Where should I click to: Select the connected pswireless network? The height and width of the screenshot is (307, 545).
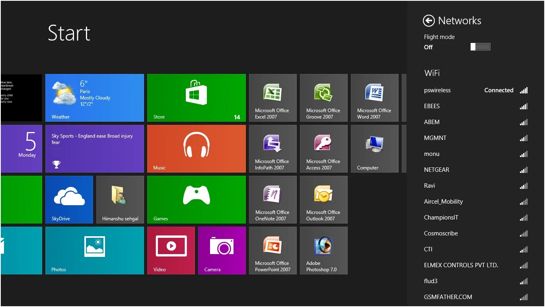coord(476,90)
